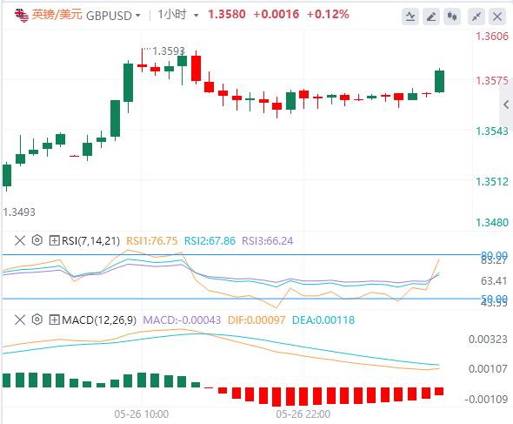Click the DEA:0.00118 value

coord(323,320)
